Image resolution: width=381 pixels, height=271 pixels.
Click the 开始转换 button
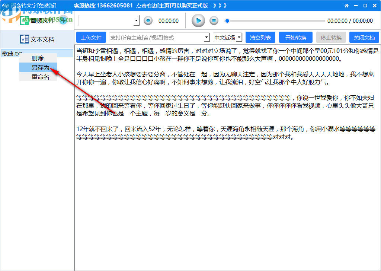point(296,38)
